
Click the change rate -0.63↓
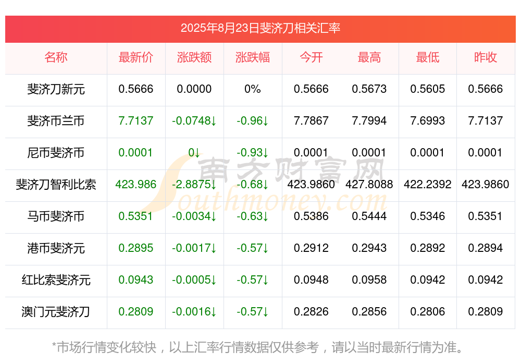(253, 216)
